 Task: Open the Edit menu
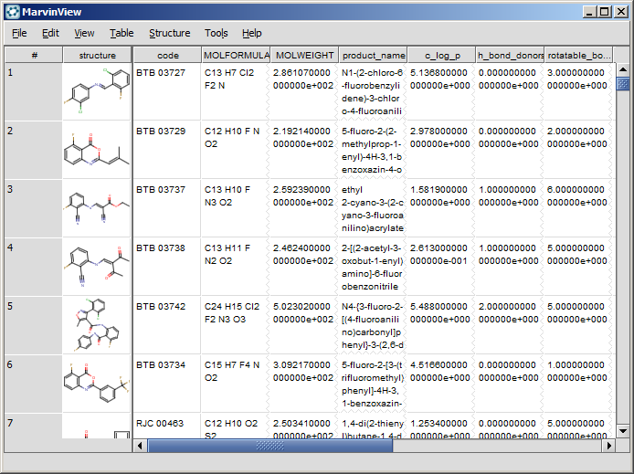click(x=50, y=33)
